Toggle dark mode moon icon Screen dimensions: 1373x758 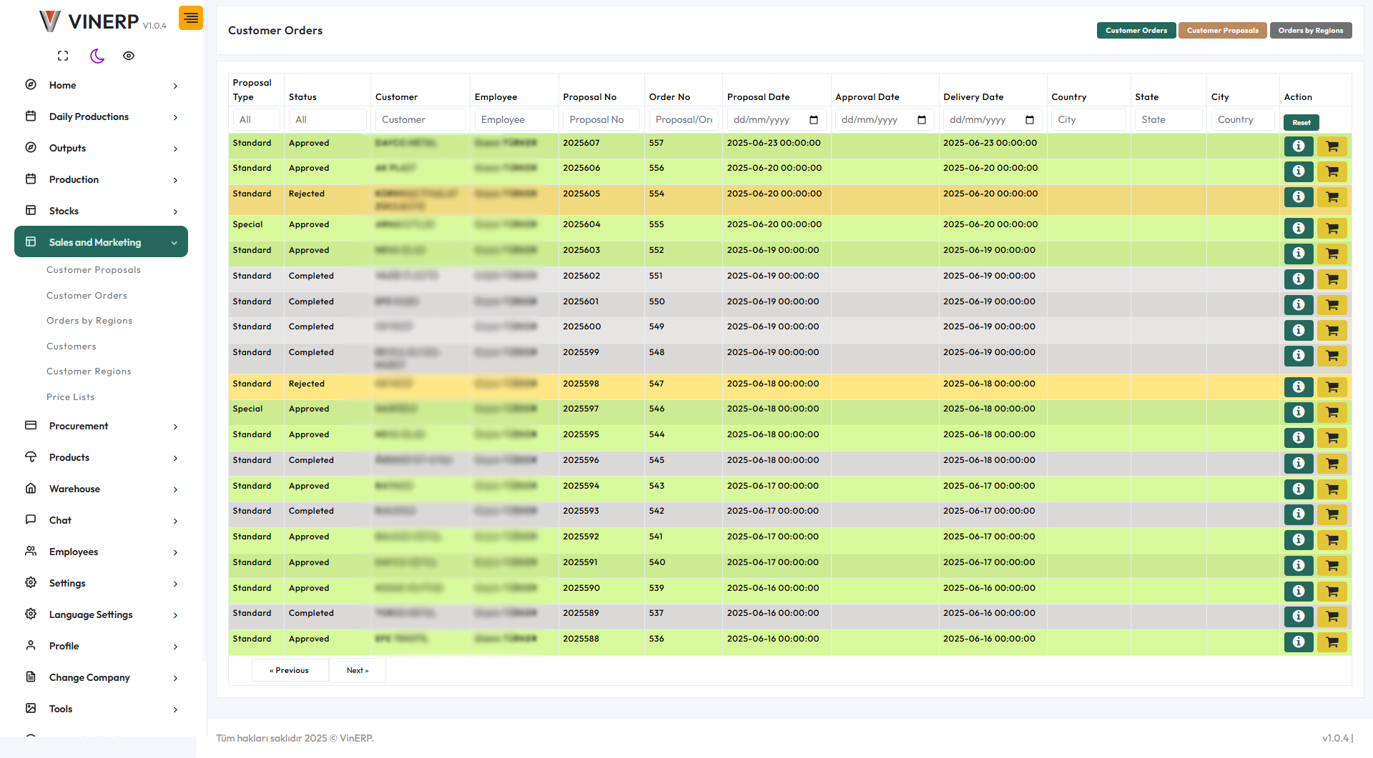pyautogui.click(x=97, y=56)
